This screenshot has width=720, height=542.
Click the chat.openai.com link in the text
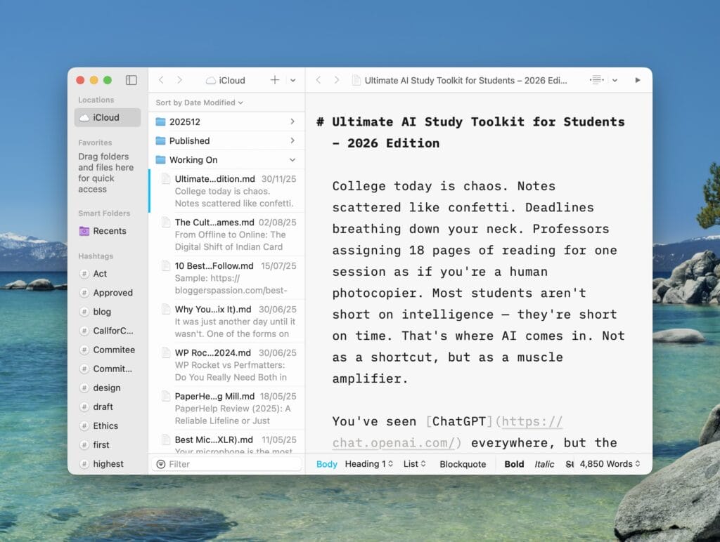click(x=397, y=443)
